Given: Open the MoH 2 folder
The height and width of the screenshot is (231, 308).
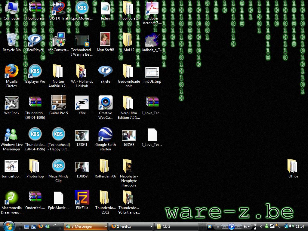Looking at the screenshot, I should tap(129, 42).
